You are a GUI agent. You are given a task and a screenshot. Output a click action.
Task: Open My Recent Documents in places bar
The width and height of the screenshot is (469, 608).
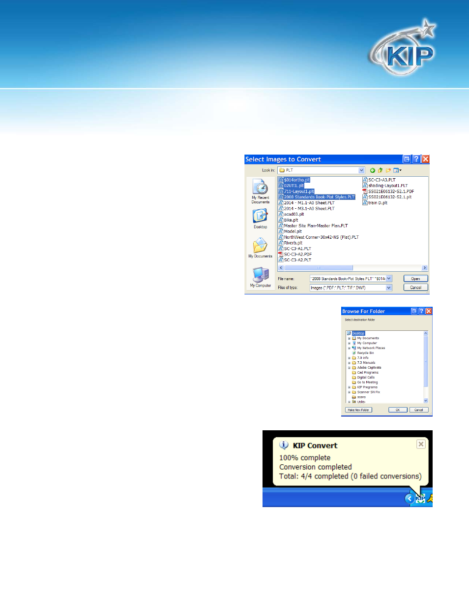[260, 192]
